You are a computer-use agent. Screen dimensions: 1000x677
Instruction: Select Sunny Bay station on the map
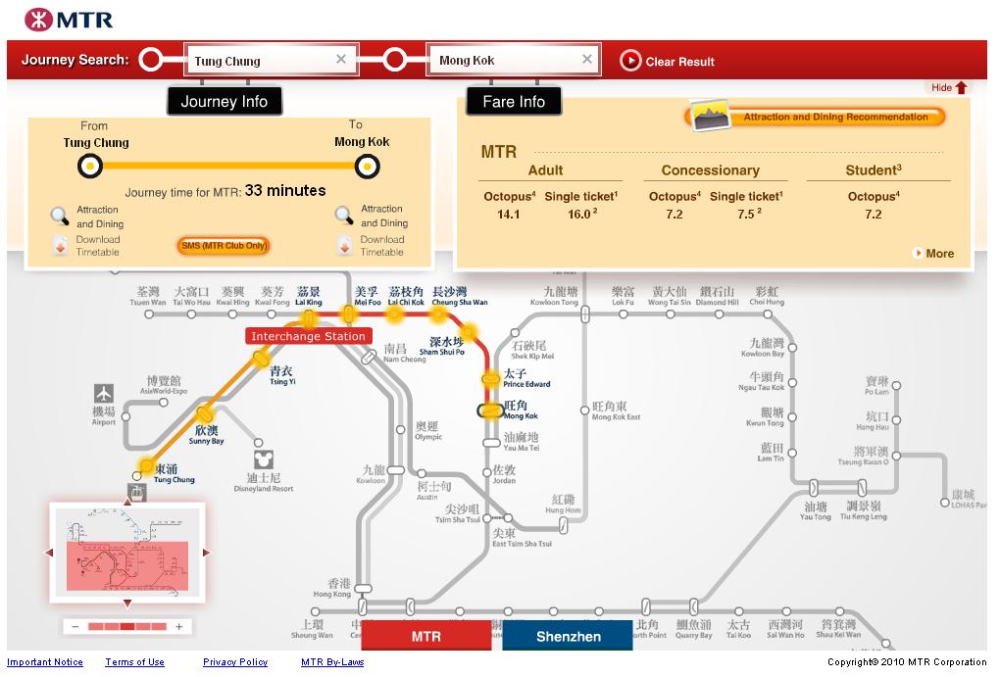[x=203, y=413]
